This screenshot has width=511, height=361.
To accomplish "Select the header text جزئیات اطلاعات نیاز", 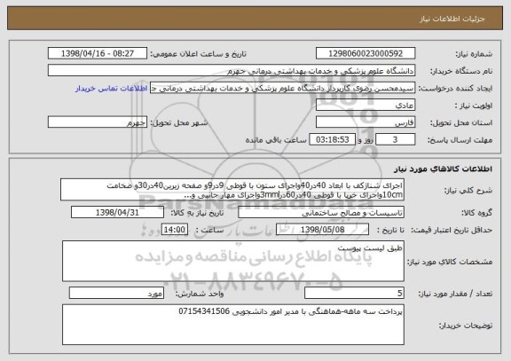I will point(452,19).
